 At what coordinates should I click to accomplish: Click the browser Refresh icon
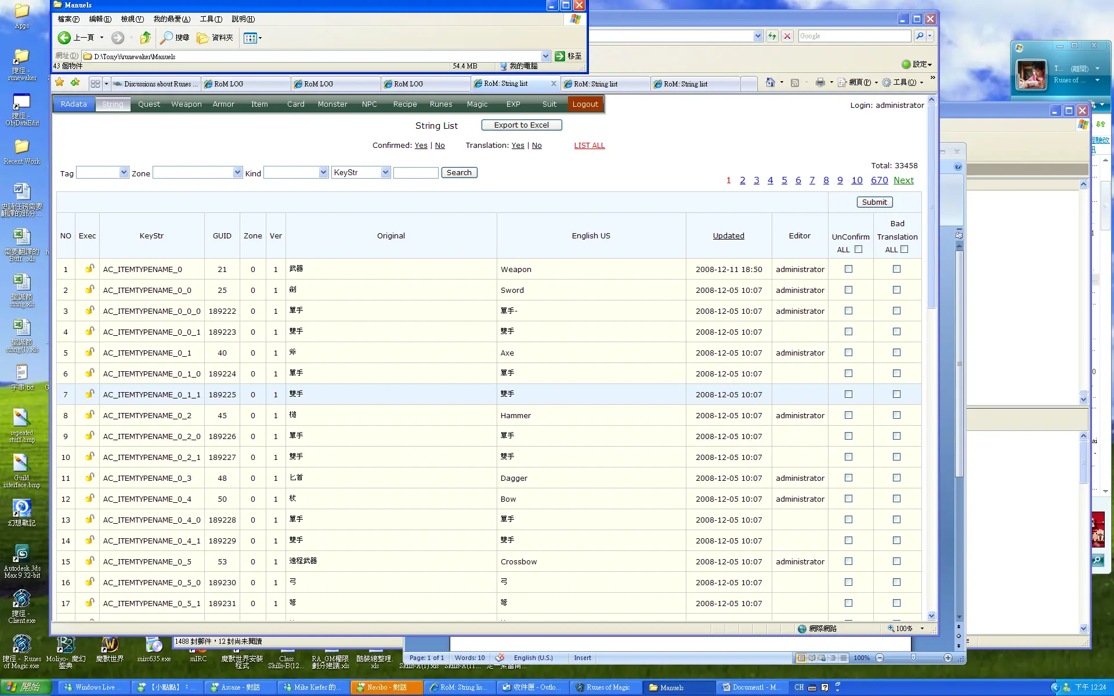[x=772, y=36]
